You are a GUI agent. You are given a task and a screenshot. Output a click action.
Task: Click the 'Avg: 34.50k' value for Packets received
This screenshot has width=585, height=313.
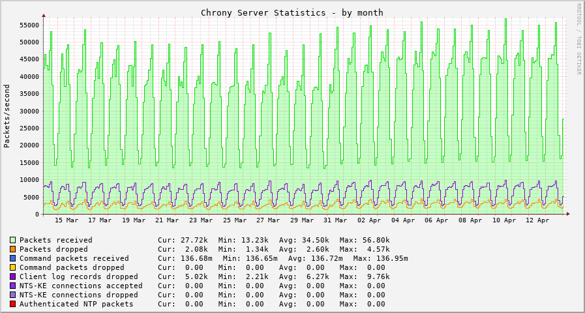(x=304, y=240)
